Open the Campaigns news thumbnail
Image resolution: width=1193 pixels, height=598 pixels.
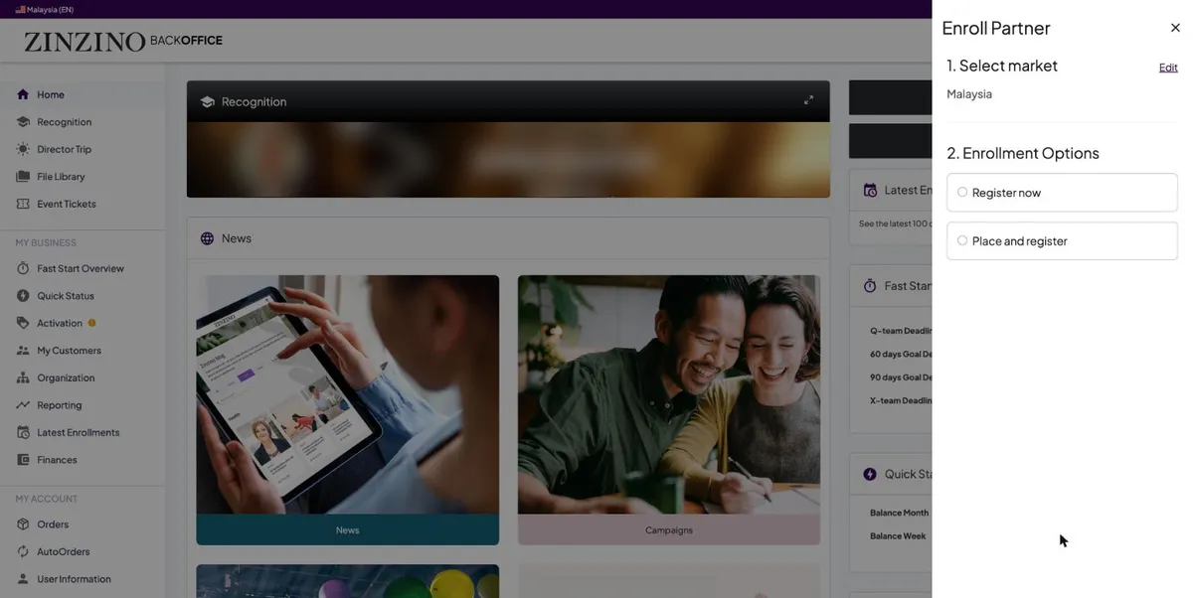pyautogui.click(x=669, y=409)
